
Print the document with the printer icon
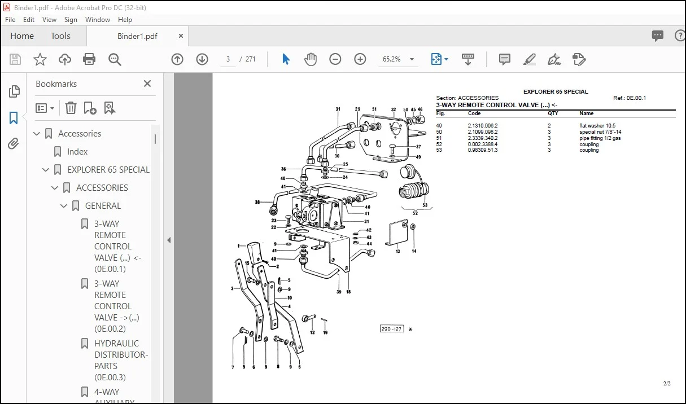point(89,59)
